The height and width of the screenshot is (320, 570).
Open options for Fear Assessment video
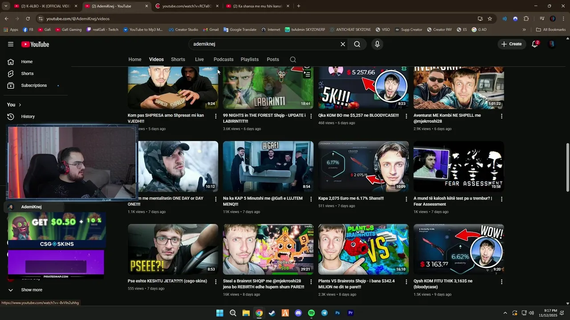pos(501,199)
